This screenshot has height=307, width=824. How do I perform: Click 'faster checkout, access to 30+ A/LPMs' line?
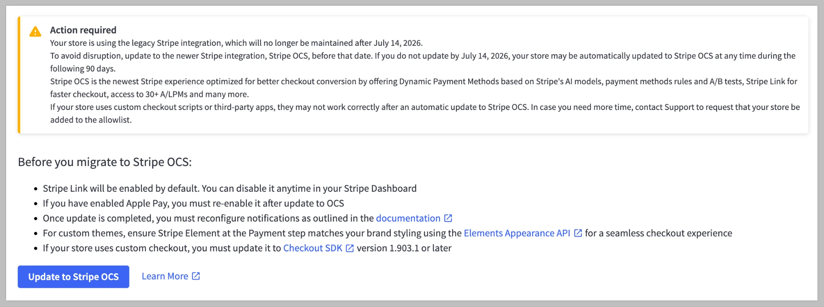(x=149, y=94)
